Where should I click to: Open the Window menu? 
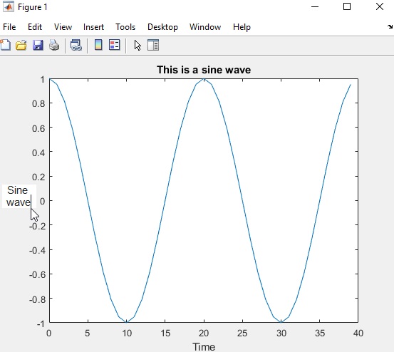pyautogui.click(x=205, y=27)
